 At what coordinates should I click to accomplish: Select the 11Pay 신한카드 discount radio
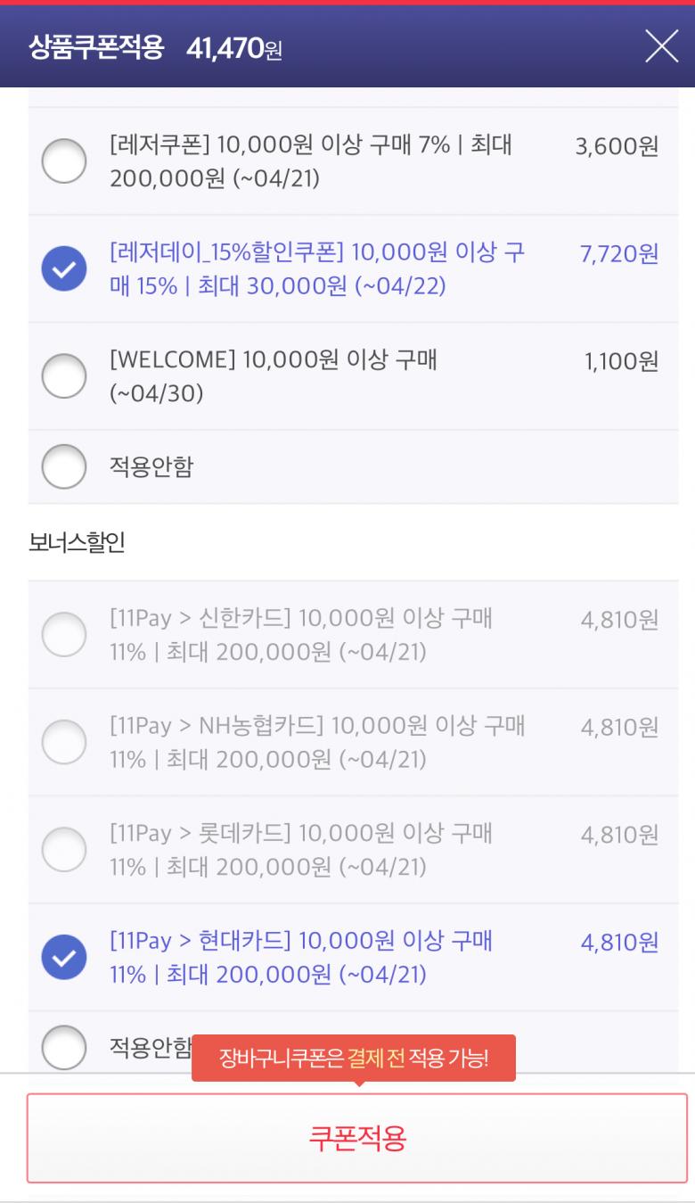[x=64, y=635]
